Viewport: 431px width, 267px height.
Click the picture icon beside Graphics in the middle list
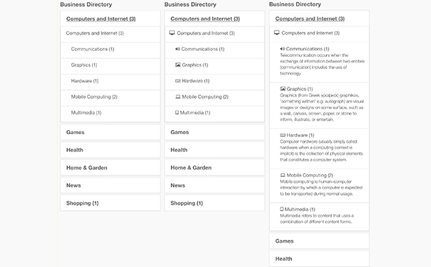[x=178, y=65]
